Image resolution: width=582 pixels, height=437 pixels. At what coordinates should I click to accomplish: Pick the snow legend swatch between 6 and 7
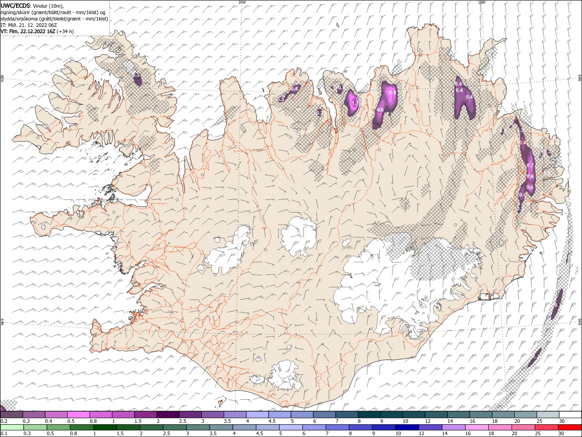324,415
